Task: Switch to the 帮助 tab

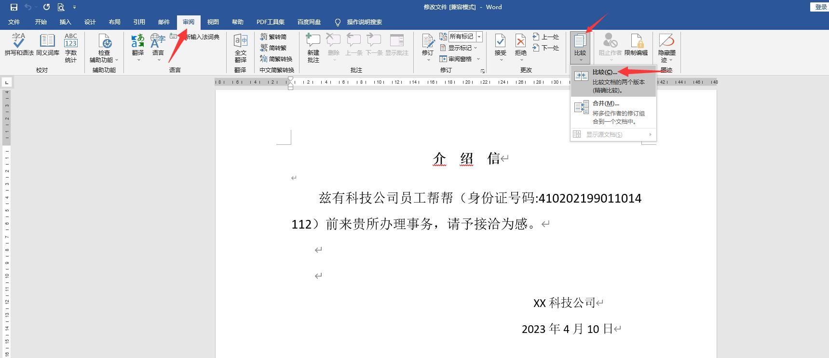Action: tap(238, 22)
